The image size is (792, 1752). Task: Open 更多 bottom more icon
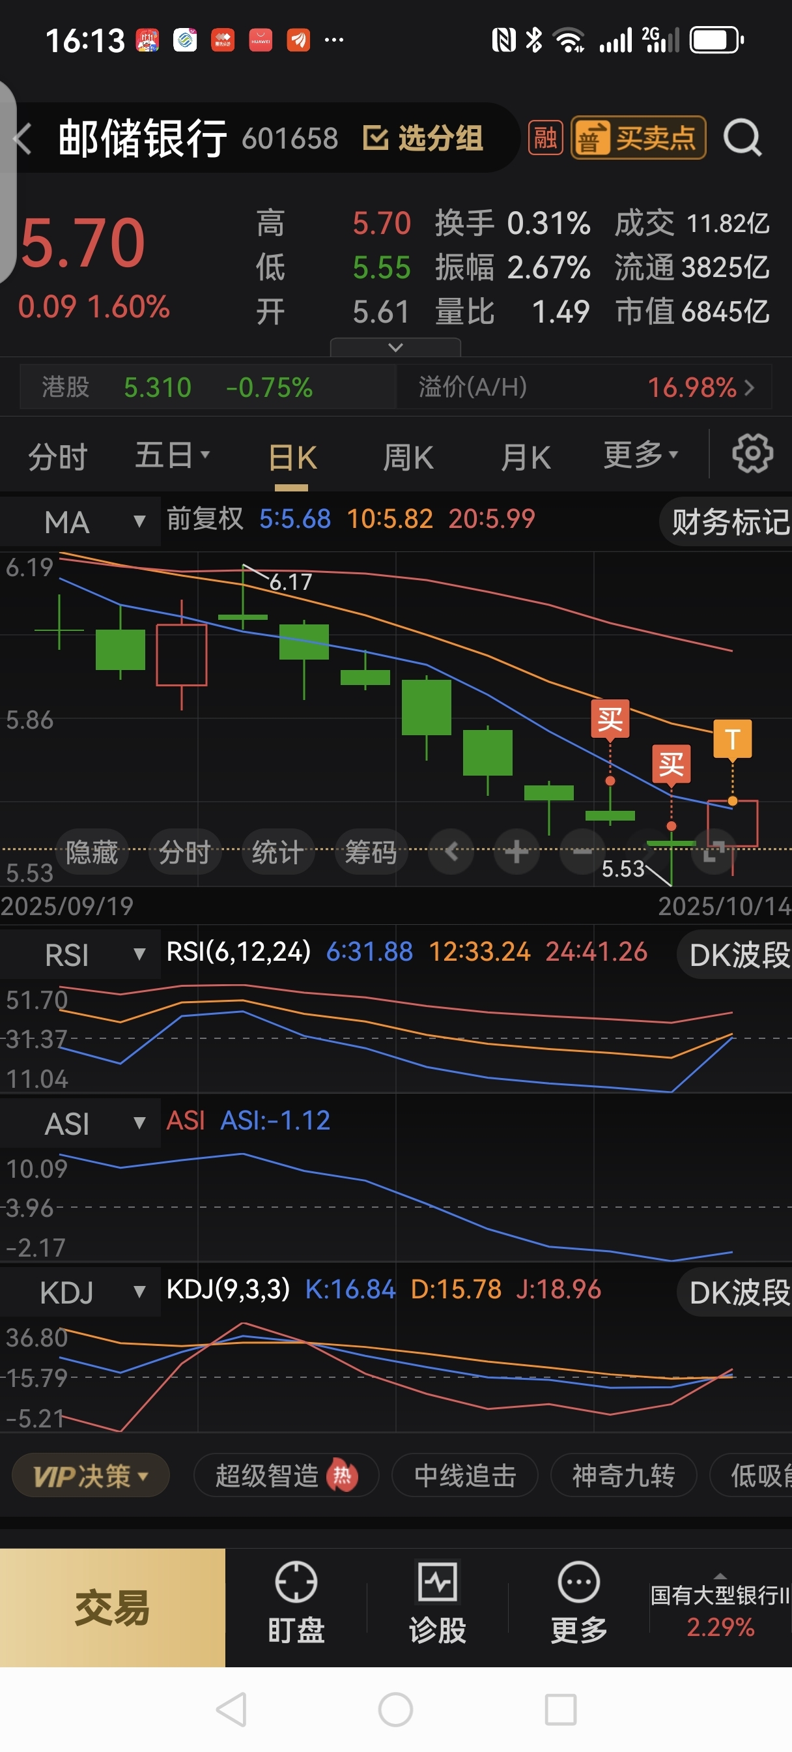[x=578, y=1601]
